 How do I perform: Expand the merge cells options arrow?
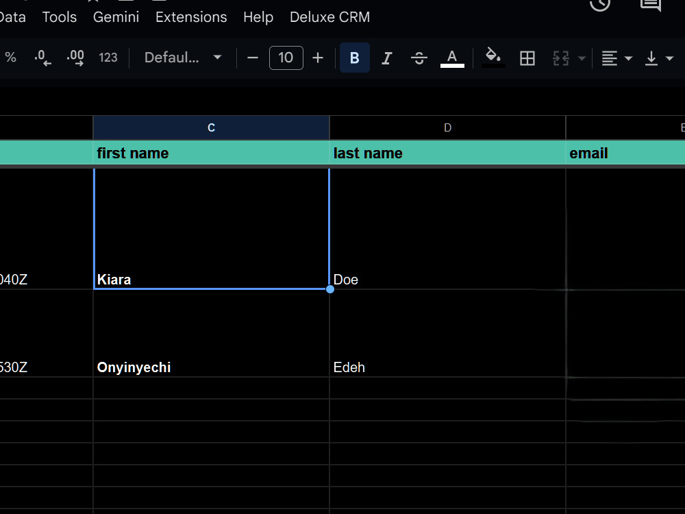coord(582,58)
